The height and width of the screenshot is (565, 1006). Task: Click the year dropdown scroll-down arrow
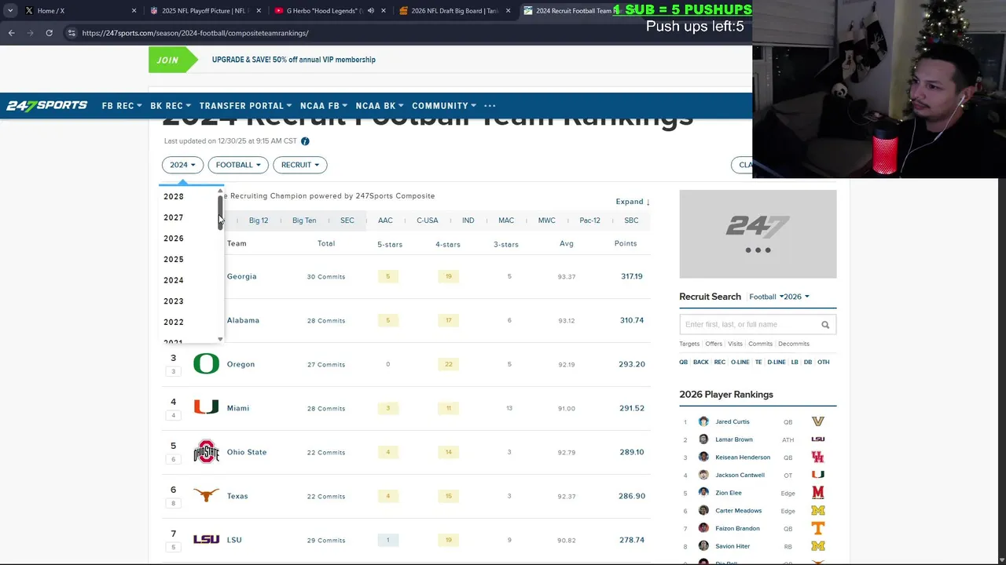(221, 339)
